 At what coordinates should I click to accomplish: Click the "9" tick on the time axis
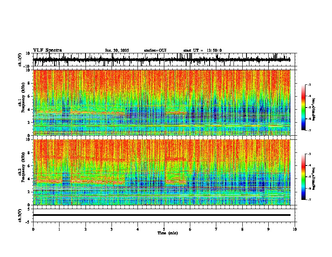coord(268,229)
